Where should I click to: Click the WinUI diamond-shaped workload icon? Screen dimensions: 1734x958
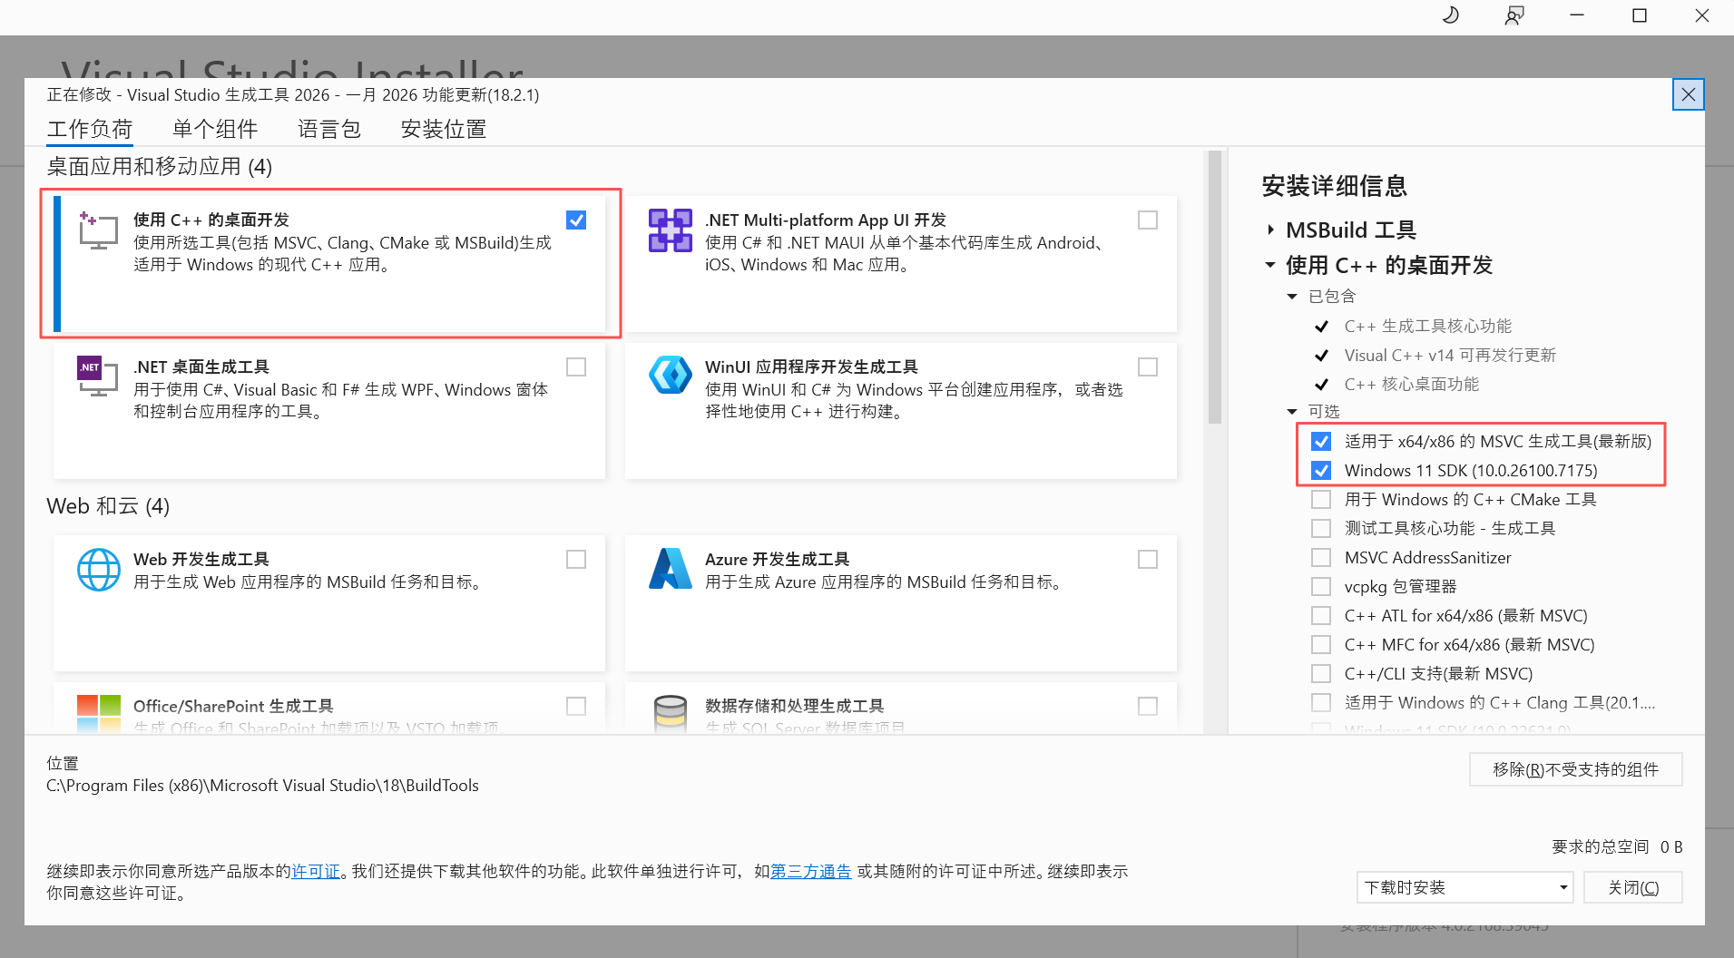tap(670, 375)
